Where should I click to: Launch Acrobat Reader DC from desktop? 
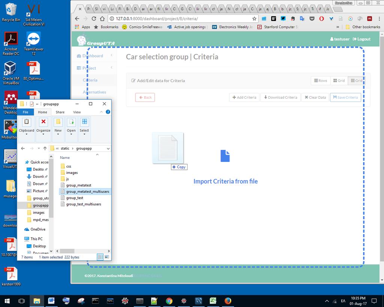pos(11,43)
